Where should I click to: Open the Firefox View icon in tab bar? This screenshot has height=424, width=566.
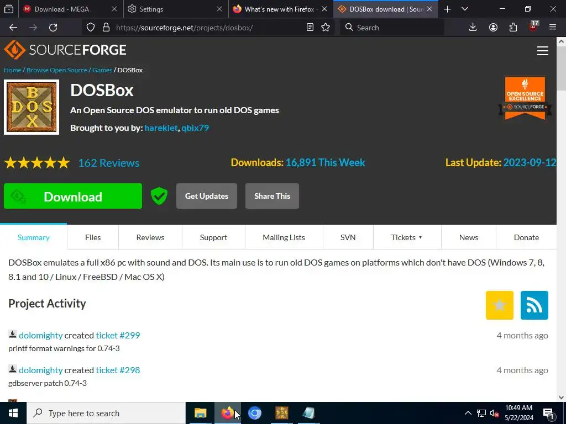click(9, 9)
